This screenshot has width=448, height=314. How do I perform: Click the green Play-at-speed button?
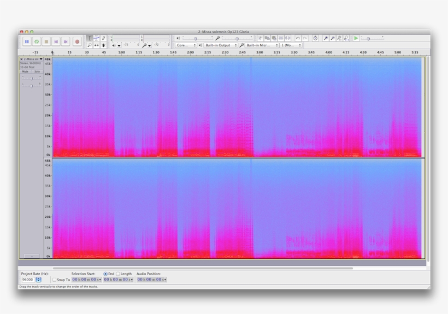(356, 38)
